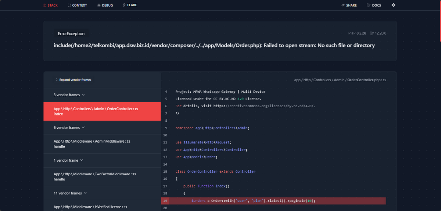Screen dimensions: 441x211
Task: Click the 'use App\Http\Controllers\Controller' line
Action: pyautogui.click(x=211, y=150)
